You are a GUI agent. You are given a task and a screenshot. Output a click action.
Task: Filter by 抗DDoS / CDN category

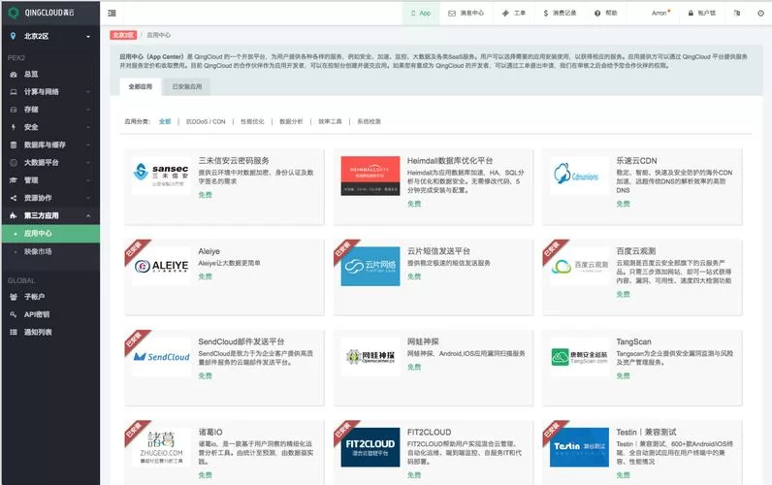pyautogui.click(x=206, y=121)
